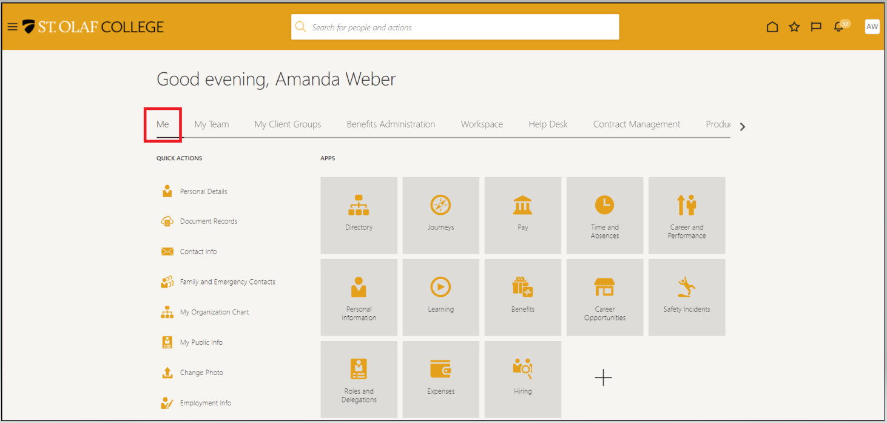Open the AW user profile menu
This screenshot has width=887, height=423.
[872, 27]
